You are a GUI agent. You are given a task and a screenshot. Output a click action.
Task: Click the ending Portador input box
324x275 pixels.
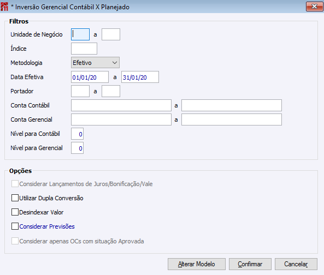(111, 91)
